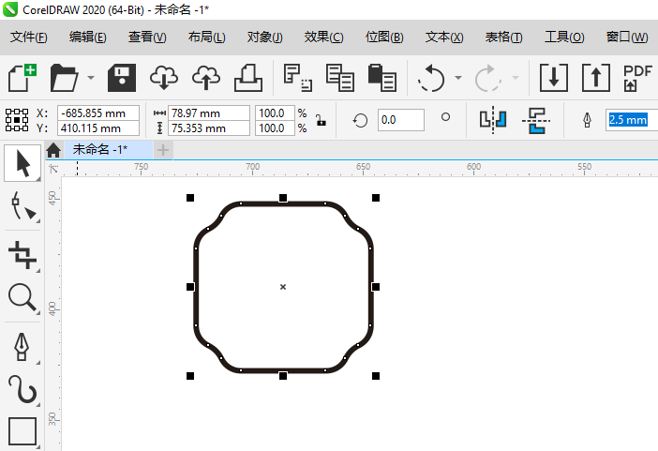Open the 查看(V) menu
Viewport: 658px width, 451px height.
[147, 37]
